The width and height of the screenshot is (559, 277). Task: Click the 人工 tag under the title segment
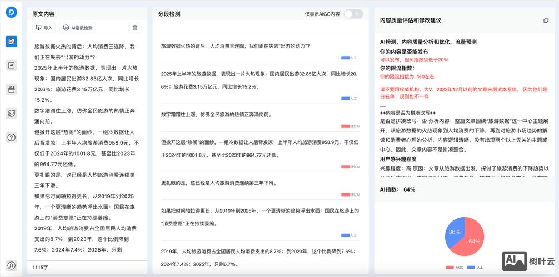(x=349, y=58)
